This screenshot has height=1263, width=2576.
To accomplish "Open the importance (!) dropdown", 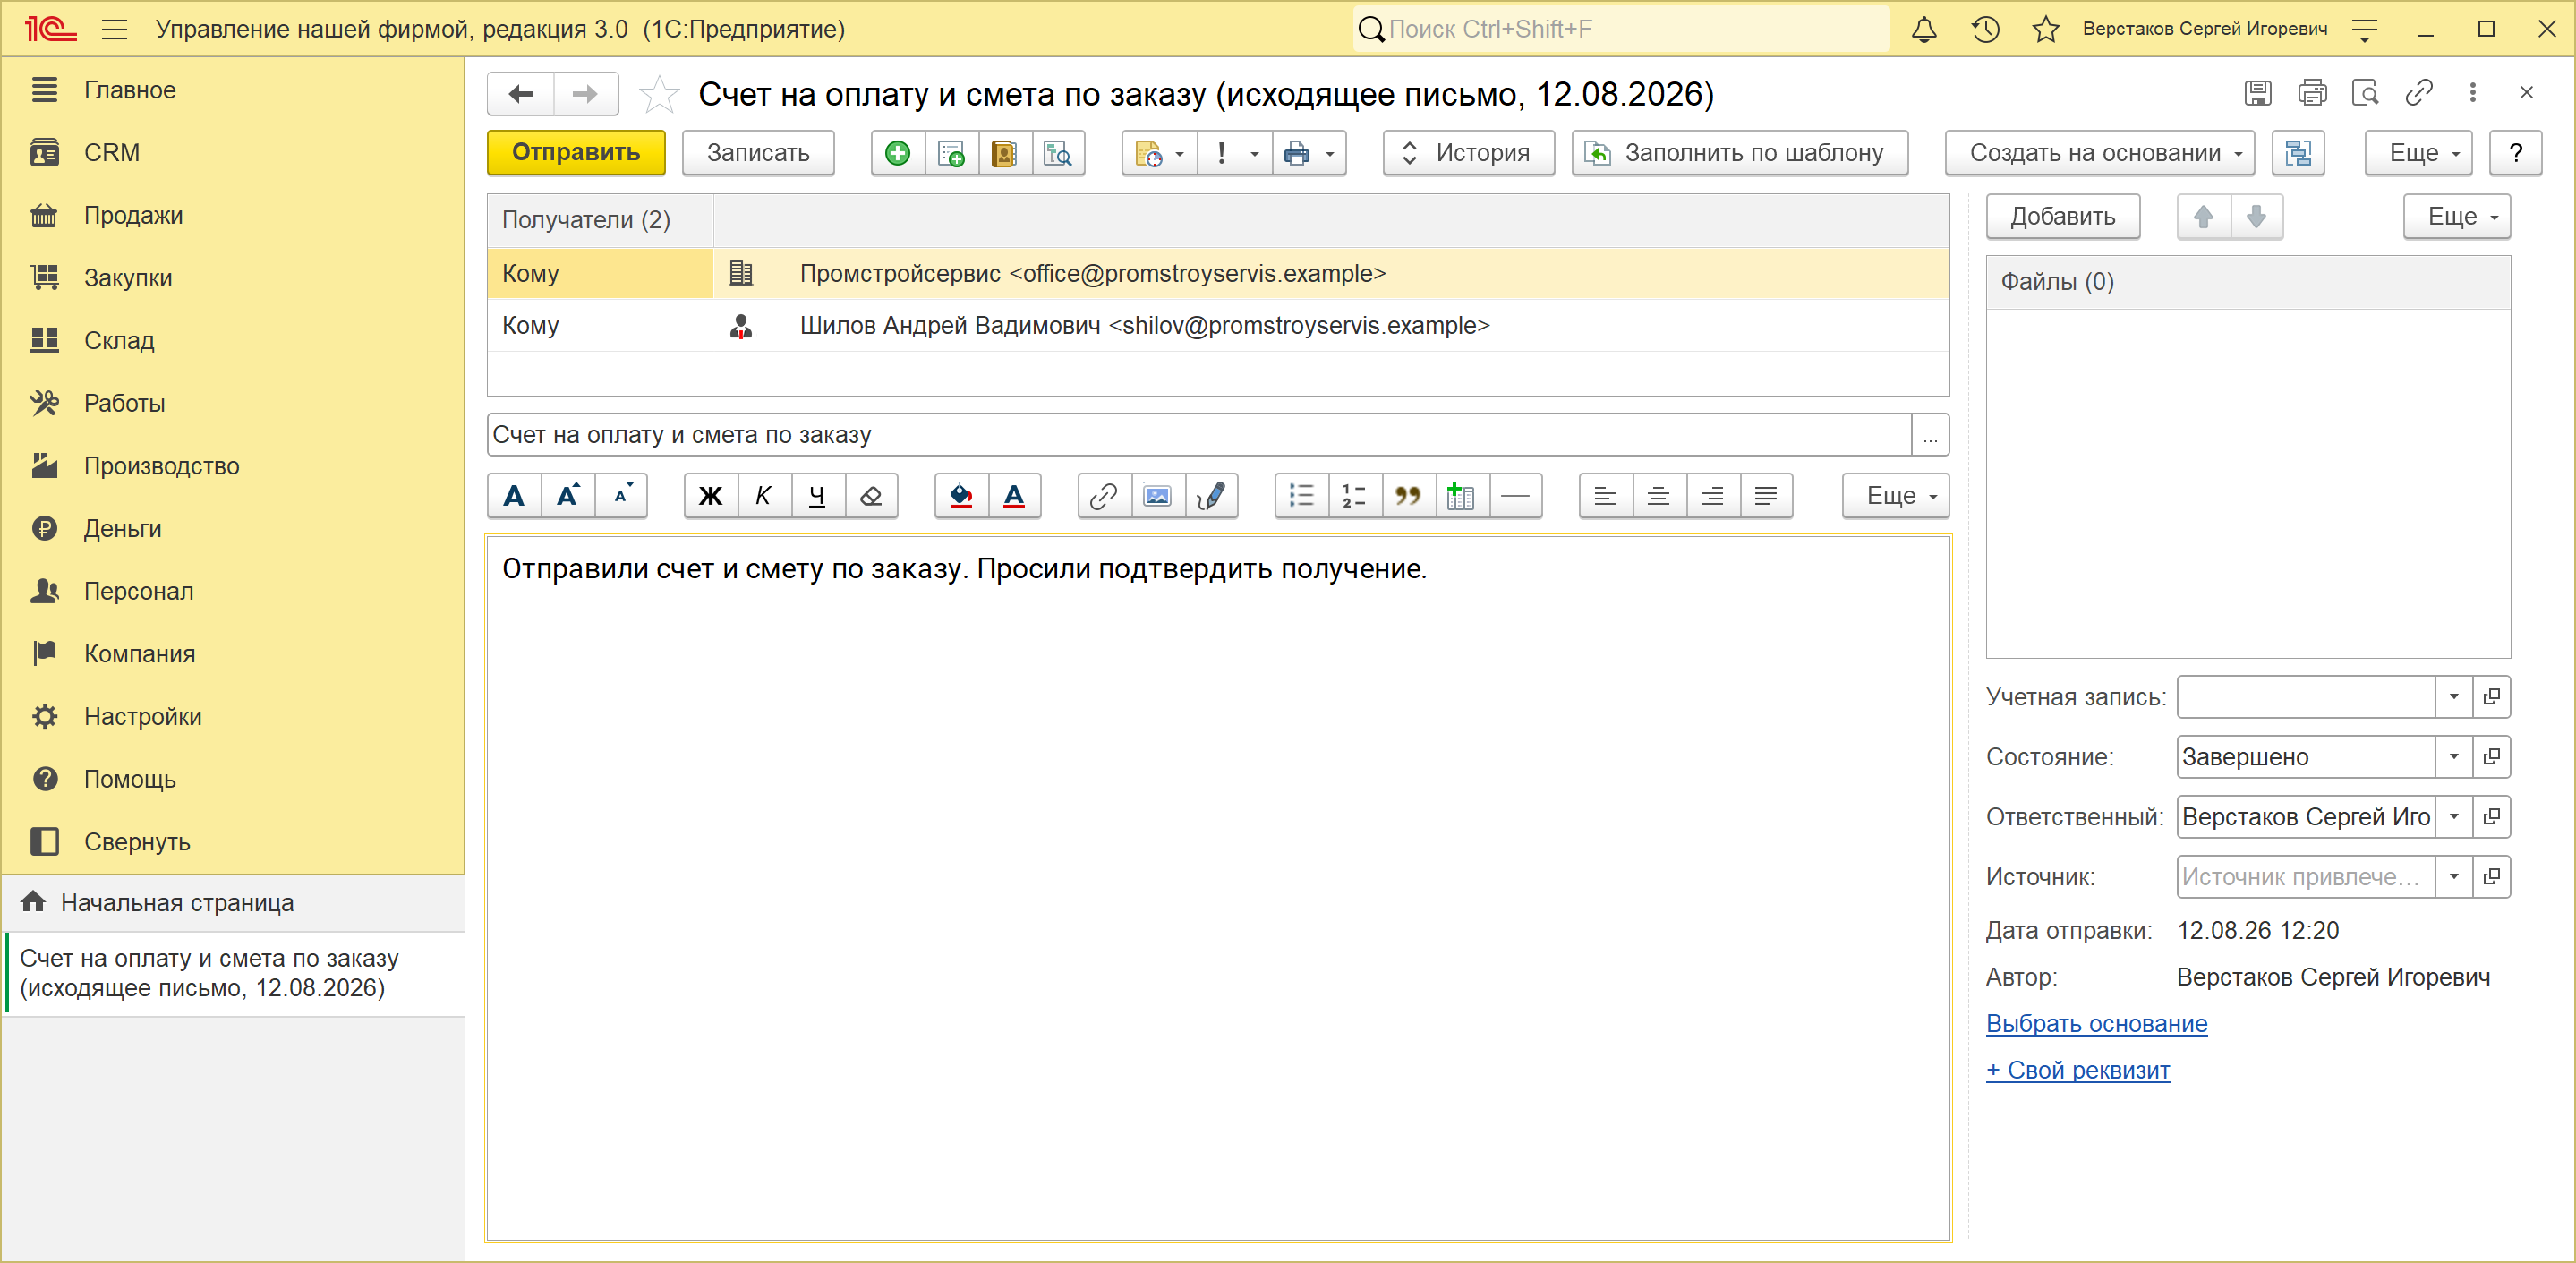I will pyautogui.click(x=1235, y=153).
